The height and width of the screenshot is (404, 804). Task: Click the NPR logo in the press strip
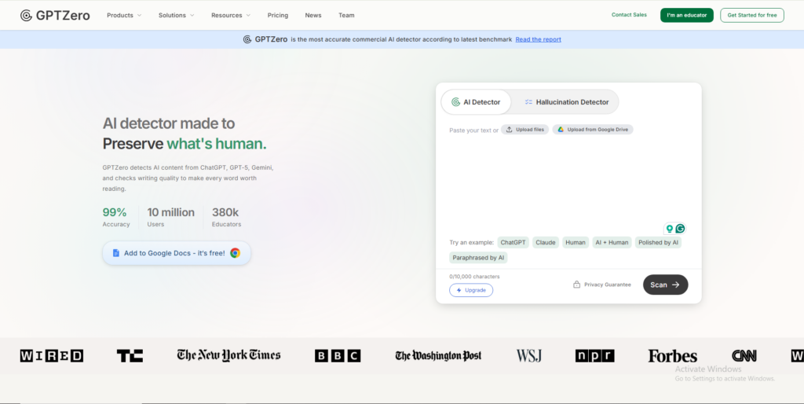coord(594,356)
